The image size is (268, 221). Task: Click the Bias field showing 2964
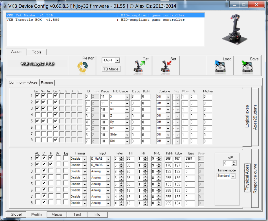pos(190,159)
